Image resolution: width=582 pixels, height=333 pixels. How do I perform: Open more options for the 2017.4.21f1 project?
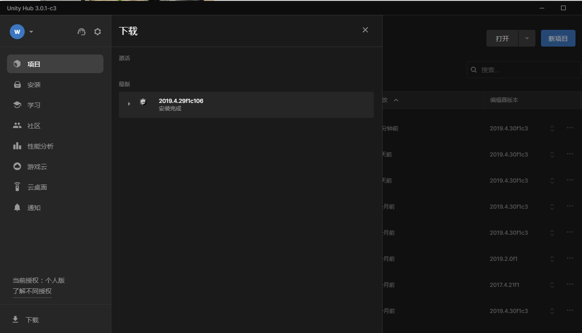[570, 285]
